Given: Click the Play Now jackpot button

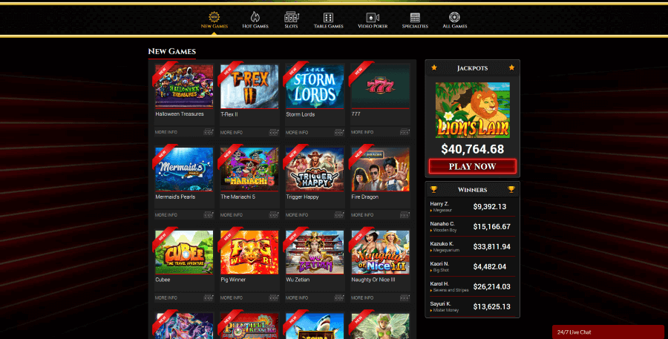Looking at the screenshot, I should [473, 166].
